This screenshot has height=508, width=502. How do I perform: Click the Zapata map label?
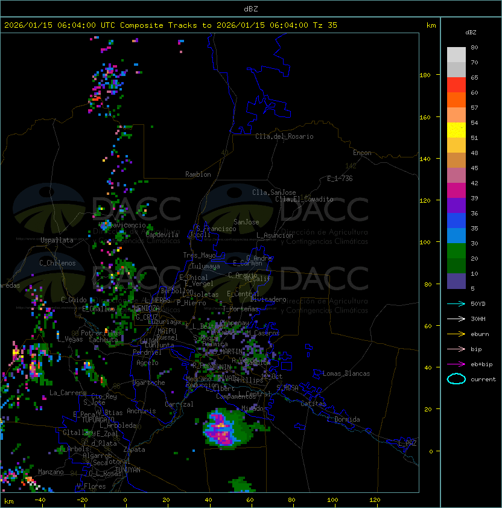pos(134,449)
